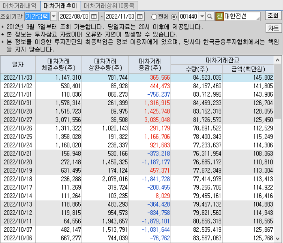This screenshot has width=283, height=243.
Task: Click the 3,035,048 change value
Action: (157, 120)
